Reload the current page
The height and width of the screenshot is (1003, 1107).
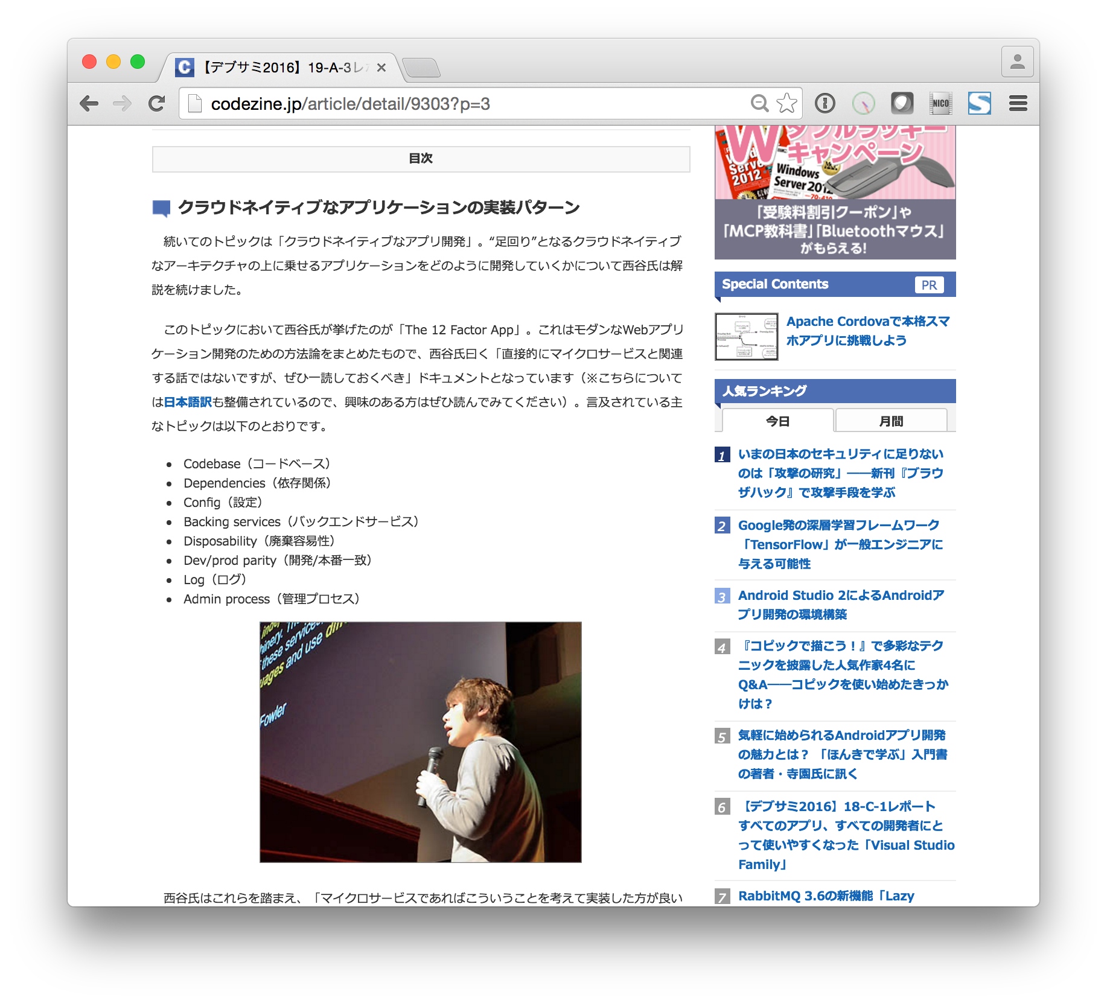[x=156, y=103]
